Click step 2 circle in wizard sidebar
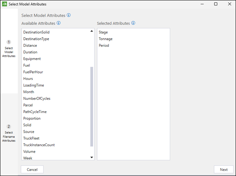Viewport: 236px width, 176px height. pyautogui.click(x=9, y=127)
